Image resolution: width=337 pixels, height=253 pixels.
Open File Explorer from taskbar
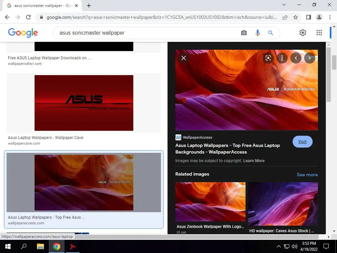(x=40, y=246)
